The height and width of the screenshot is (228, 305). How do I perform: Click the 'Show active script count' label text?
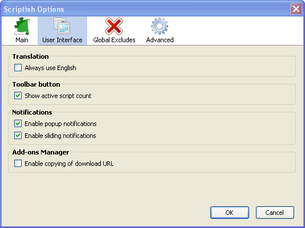(58, 96)
